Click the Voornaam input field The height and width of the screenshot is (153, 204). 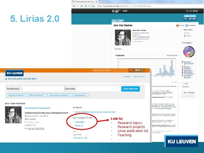pyautogui.click(x=98, y=89)
